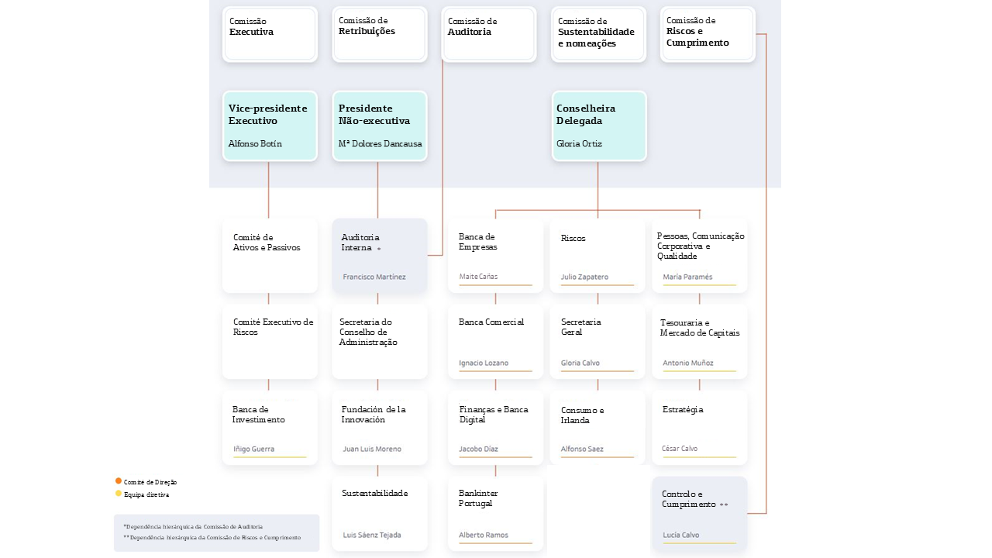Click the Sustentabilidade Luis Sáenz Tejada card
The image size is (992, 558).
pos(380,514)
